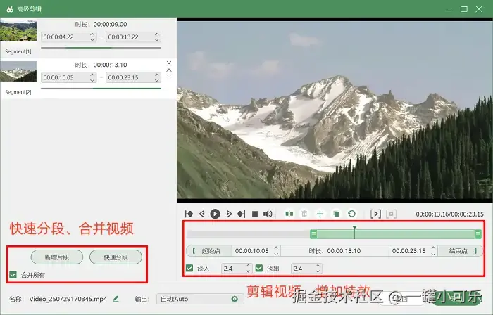Click the timeline left trim handle
The height and width of the screenshot is (315, 493).
[x=313, y=234]
